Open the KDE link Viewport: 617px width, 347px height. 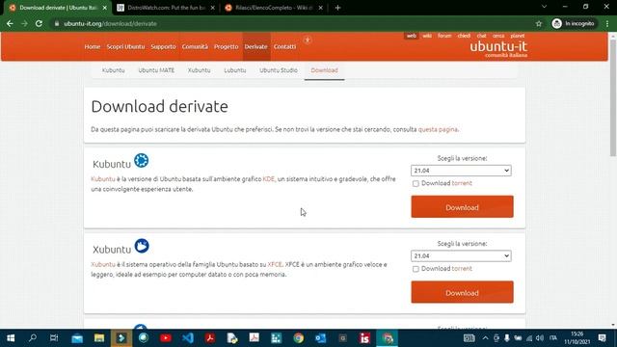click(268, 178)
